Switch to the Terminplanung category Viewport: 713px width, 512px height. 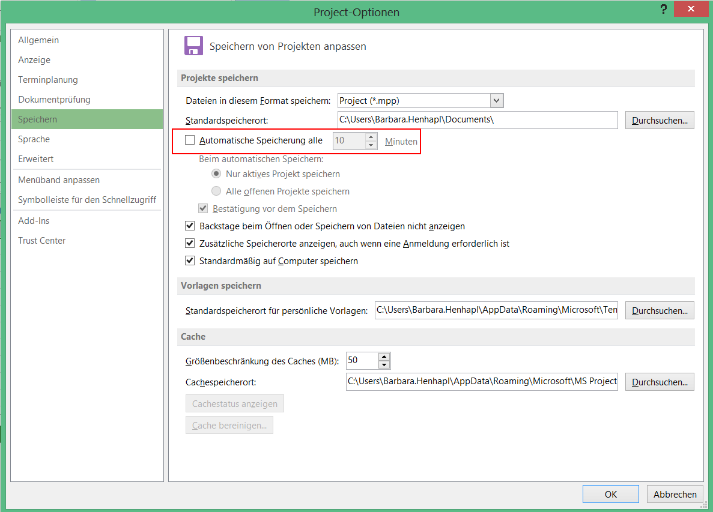click(48, 80)
